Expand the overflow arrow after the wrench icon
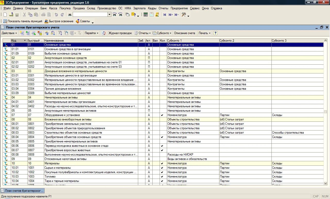This screenshot has width=330, height=199. pyautogui.click(x=188, y=16)
